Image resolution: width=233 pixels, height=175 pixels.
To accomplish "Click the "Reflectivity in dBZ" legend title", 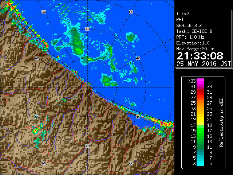I will [221, 122].
